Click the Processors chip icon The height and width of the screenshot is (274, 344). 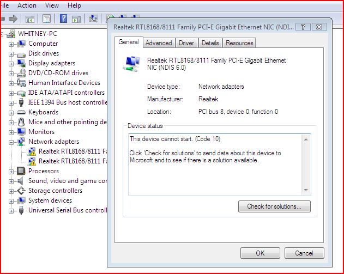tap(21, 171)
